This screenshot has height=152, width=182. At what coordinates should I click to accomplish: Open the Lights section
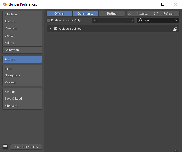coord(22,36)
